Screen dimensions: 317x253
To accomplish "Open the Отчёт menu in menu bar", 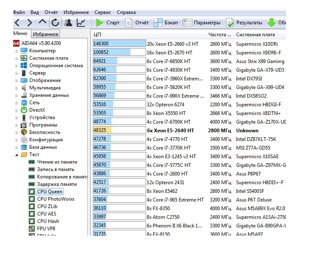I will point(51,12).
